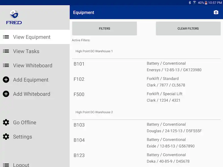Open the View Whiteboard menu item
The width and height of the screenshot is (223, 167).
(x=33, y=65)
